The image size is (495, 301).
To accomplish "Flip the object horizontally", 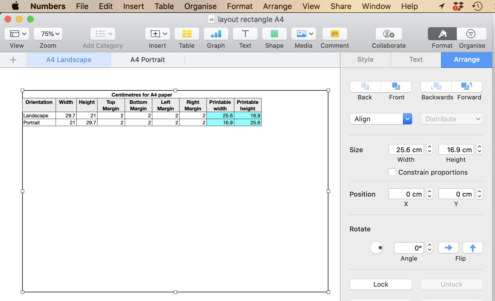I will (448, 248).
